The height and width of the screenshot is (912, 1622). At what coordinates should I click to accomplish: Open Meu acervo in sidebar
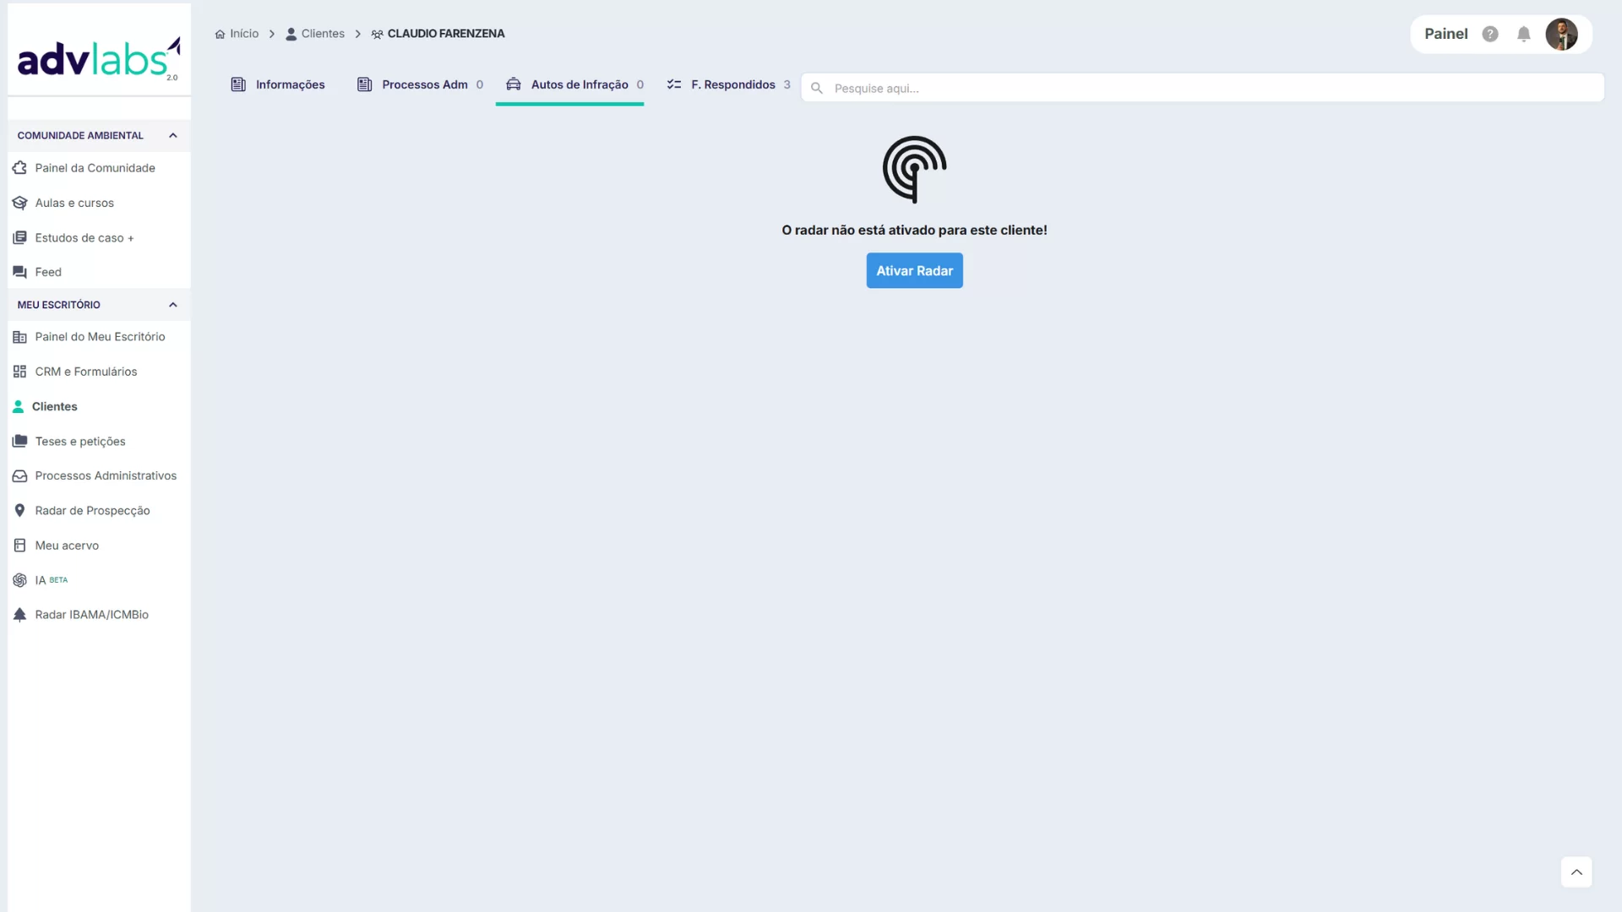point(67,546)
